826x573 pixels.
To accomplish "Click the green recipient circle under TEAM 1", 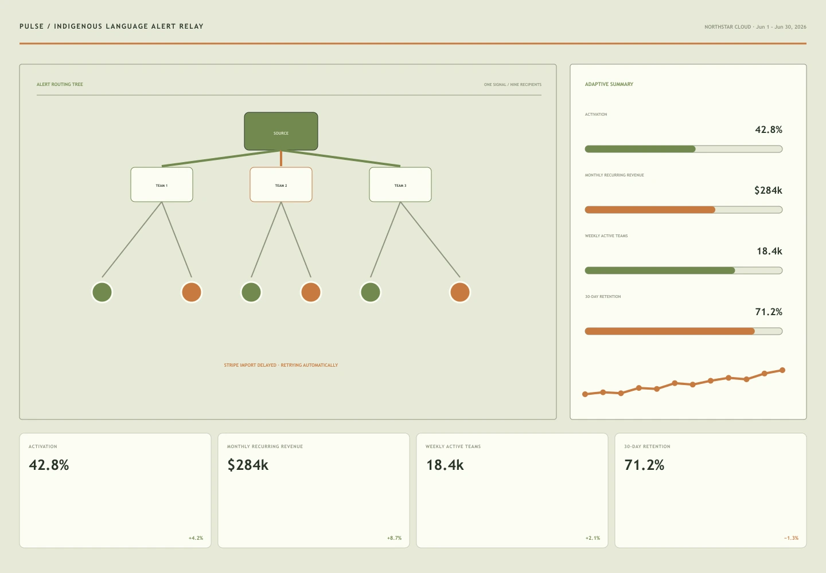I will (102, 292).
